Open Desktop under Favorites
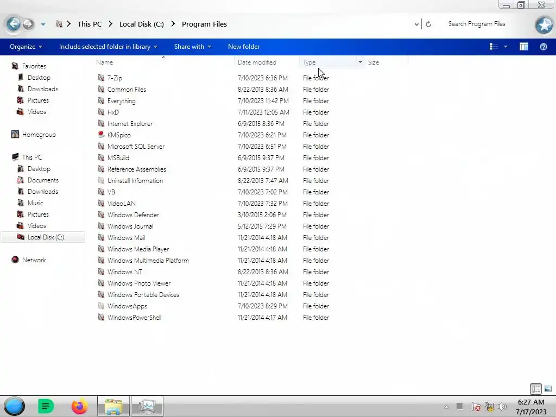This screenshot has width=556, height=417. pos(39,77)
